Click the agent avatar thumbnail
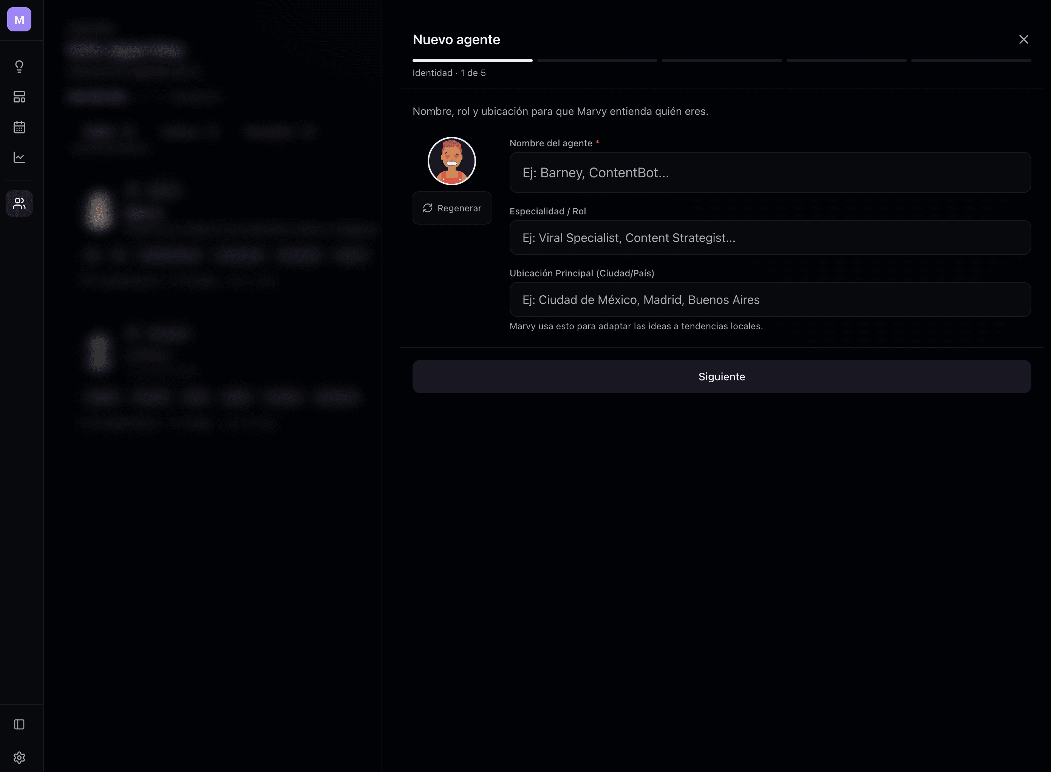The width and height of the screenshot is (1051, 772). tap(451, 160)
